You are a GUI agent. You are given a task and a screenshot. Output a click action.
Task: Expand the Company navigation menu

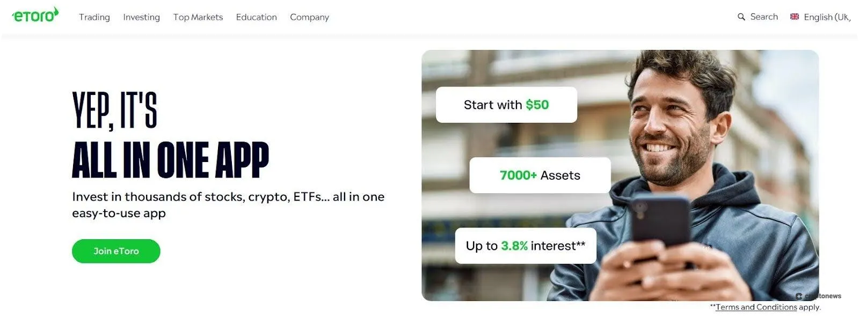[309, 17]
